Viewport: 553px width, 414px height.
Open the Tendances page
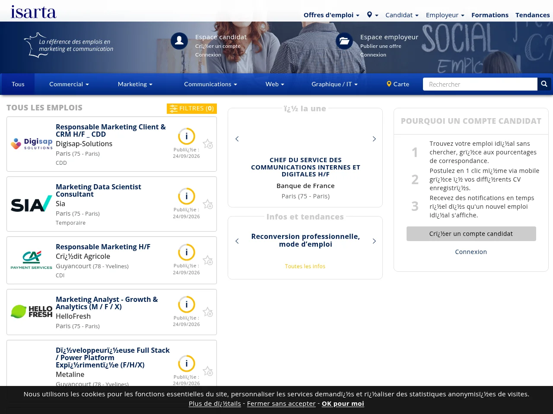[532, 15]
